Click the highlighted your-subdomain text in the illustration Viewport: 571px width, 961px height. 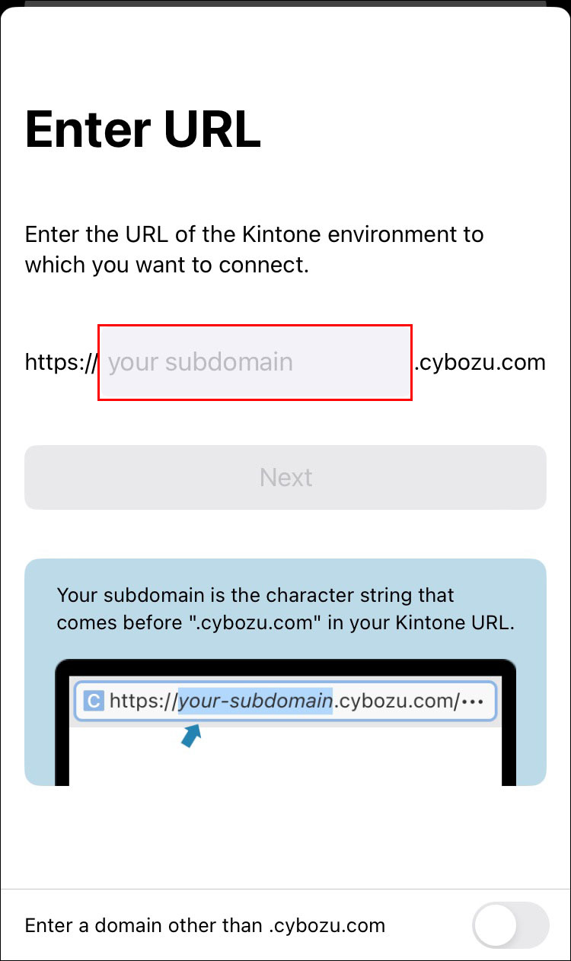tap(255, 701)
